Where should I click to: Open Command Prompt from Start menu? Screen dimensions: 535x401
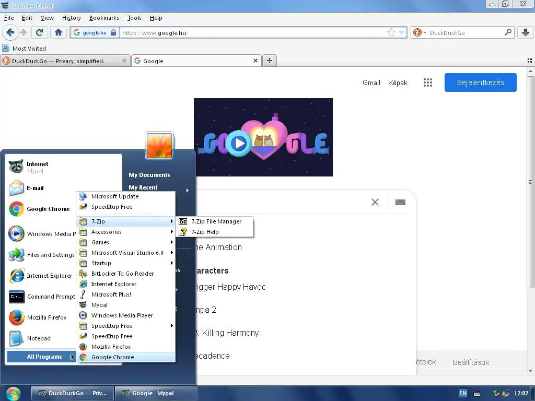click(41, 297)
